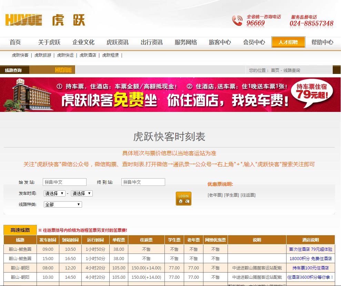The height and width of the screenshot is (286, 341).
Task: Click the small HUYUE logo on the 线路查询 bar
Action: click(63, 70)
